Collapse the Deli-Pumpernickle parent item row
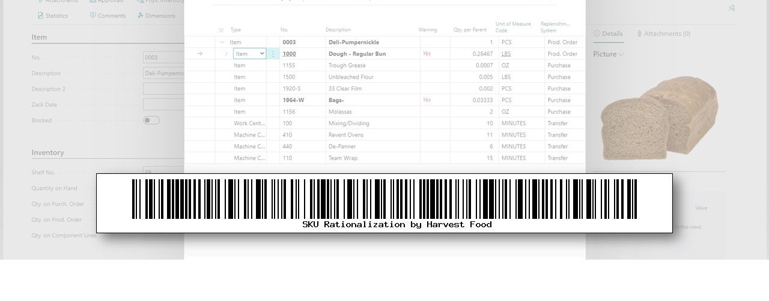The height and width of the screenshot is (301, 769). point(222,43)
